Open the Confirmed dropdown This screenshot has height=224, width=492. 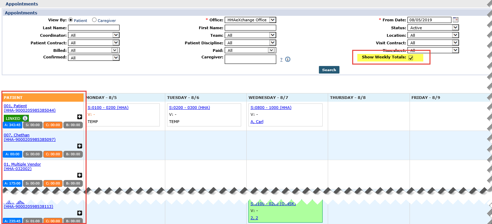[94, 58]
